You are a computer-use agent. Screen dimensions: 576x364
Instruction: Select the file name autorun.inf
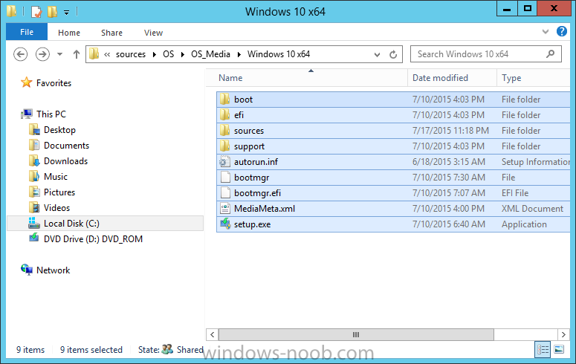256,162
